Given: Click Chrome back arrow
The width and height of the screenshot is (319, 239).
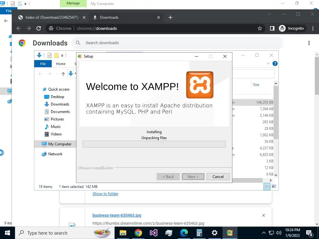Looking at the screenshot, I should 19,28.
